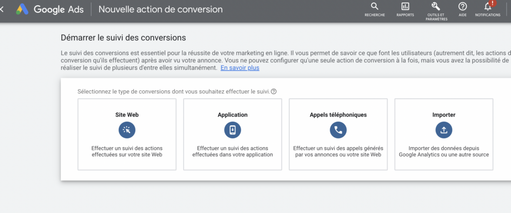The image size is (511, 213).
Task: Click the Aide help icon
Action: [x=463, y=6]
